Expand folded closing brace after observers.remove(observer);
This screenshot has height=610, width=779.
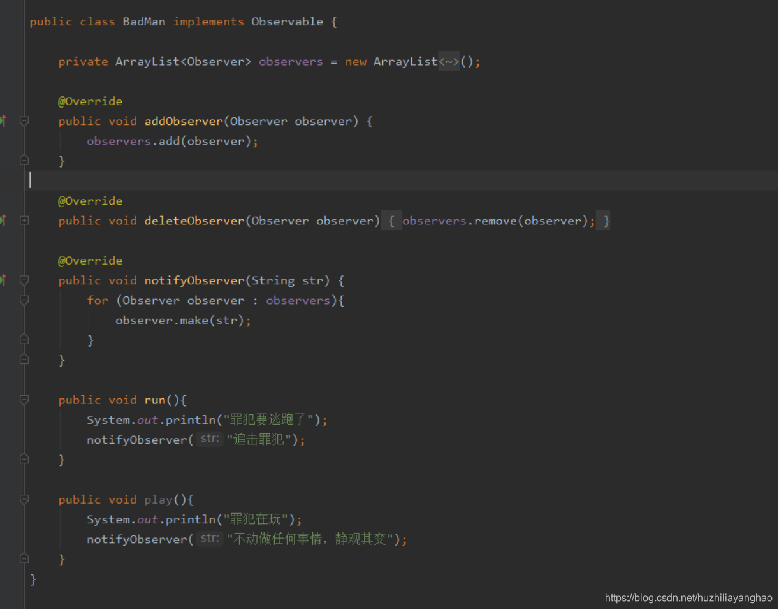click(604, 221)
